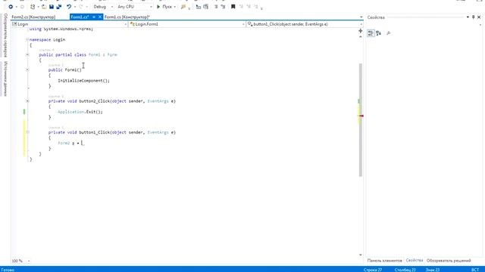Switch to the Панель элементов tab

point(384,261)
